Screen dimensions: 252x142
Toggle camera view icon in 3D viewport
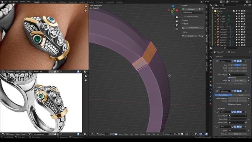177,25
